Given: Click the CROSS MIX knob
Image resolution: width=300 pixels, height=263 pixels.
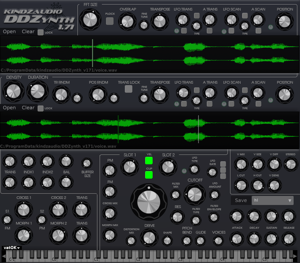Looking at the screenshot, I should tap(110, 213).
